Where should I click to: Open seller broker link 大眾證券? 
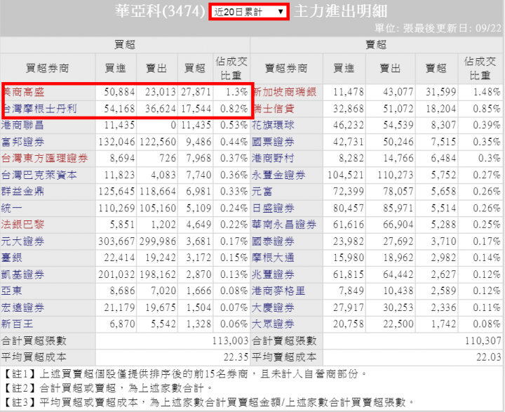[x=273, y=324]
